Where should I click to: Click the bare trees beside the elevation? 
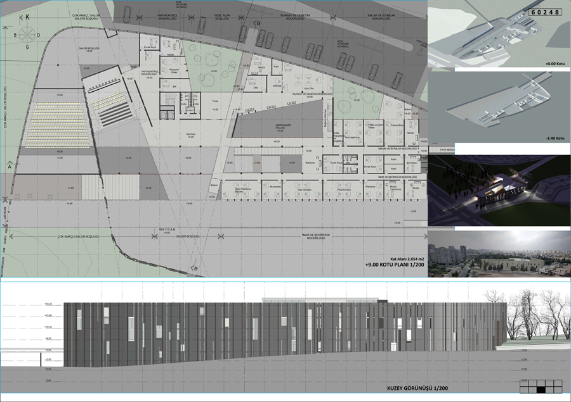point(525,317)
